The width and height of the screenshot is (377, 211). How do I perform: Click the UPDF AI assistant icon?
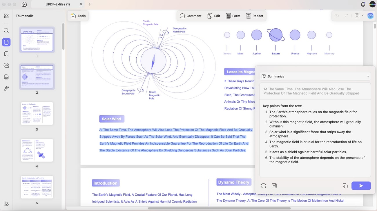point(370,16)
